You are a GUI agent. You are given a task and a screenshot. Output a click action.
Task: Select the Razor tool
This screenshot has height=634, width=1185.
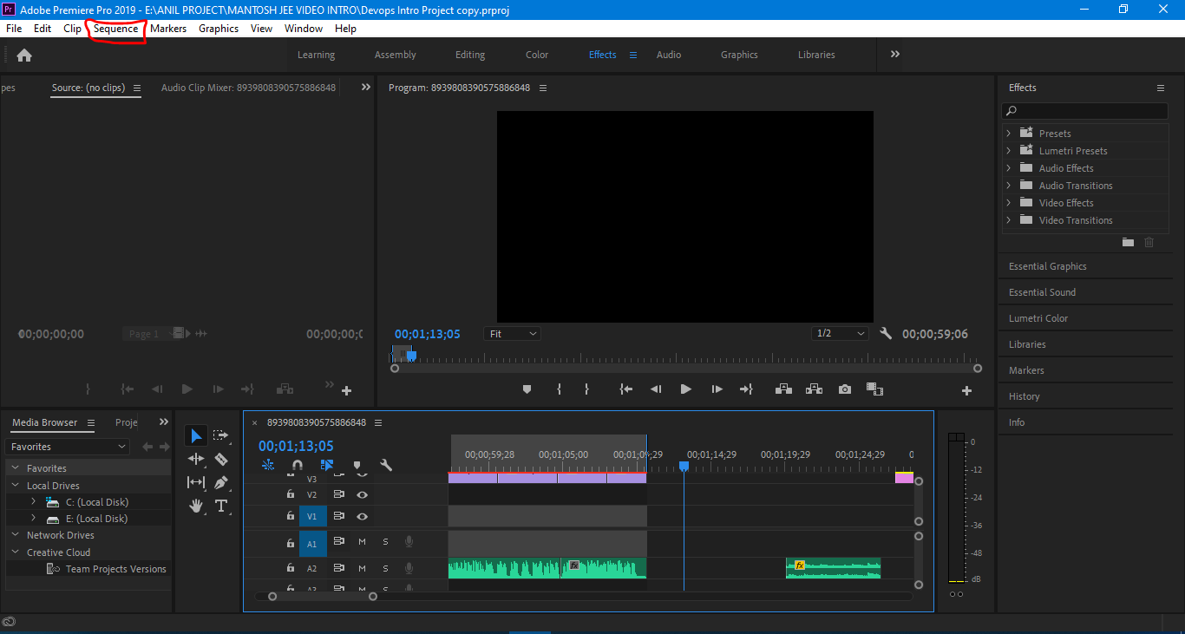[220, 459]
